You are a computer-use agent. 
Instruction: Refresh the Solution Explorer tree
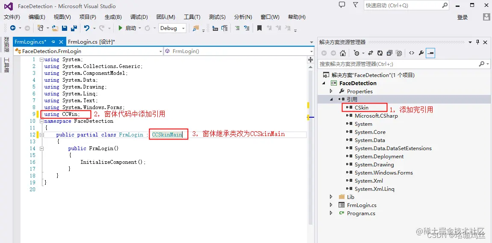380,53
